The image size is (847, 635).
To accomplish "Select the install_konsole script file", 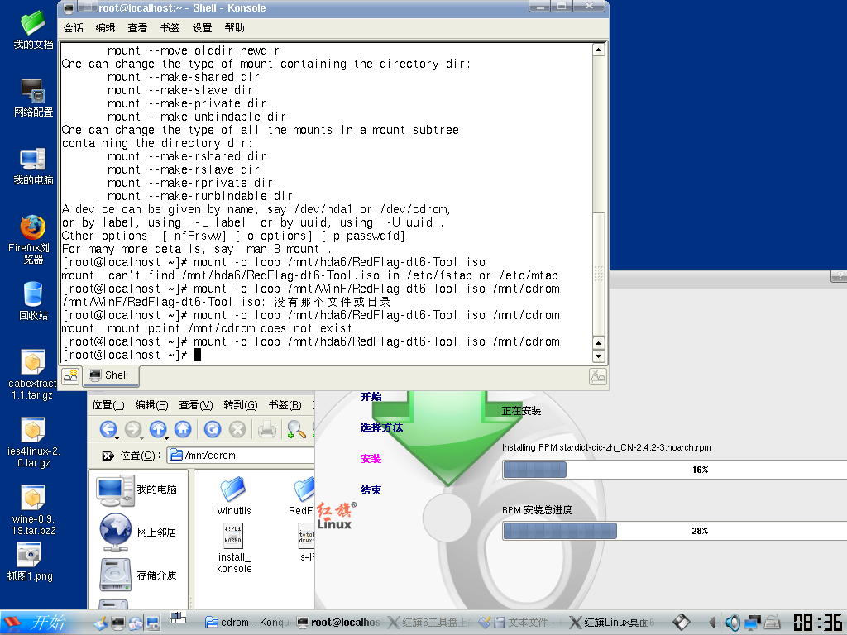I will (x=234, y=547).
